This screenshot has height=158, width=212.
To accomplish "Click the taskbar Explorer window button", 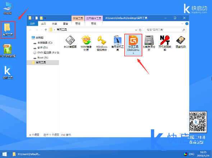I will 27,154.
